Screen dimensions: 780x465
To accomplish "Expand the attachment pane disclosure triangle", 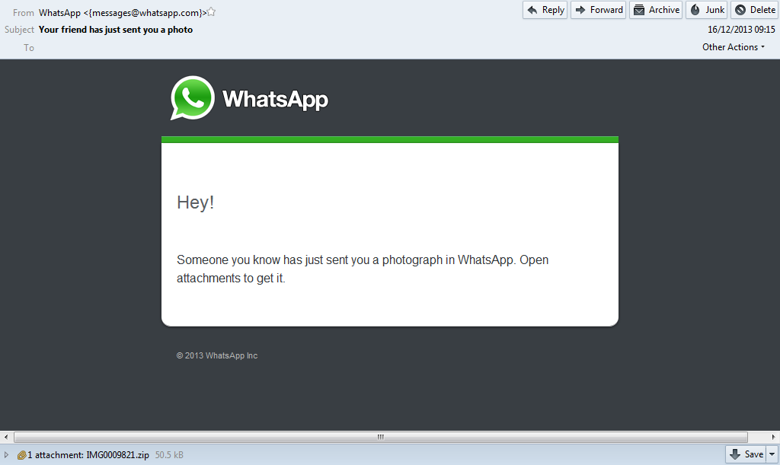I will (x=7, y=455).
